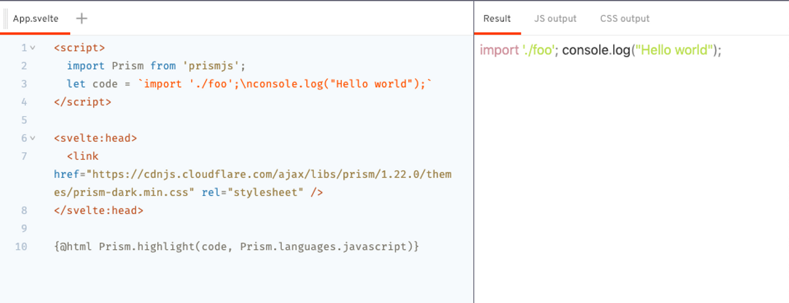Place cursor on opening <script> tag
Image resolution: width=789 pixels, height=303 pixels.
(x=79, y=48)
